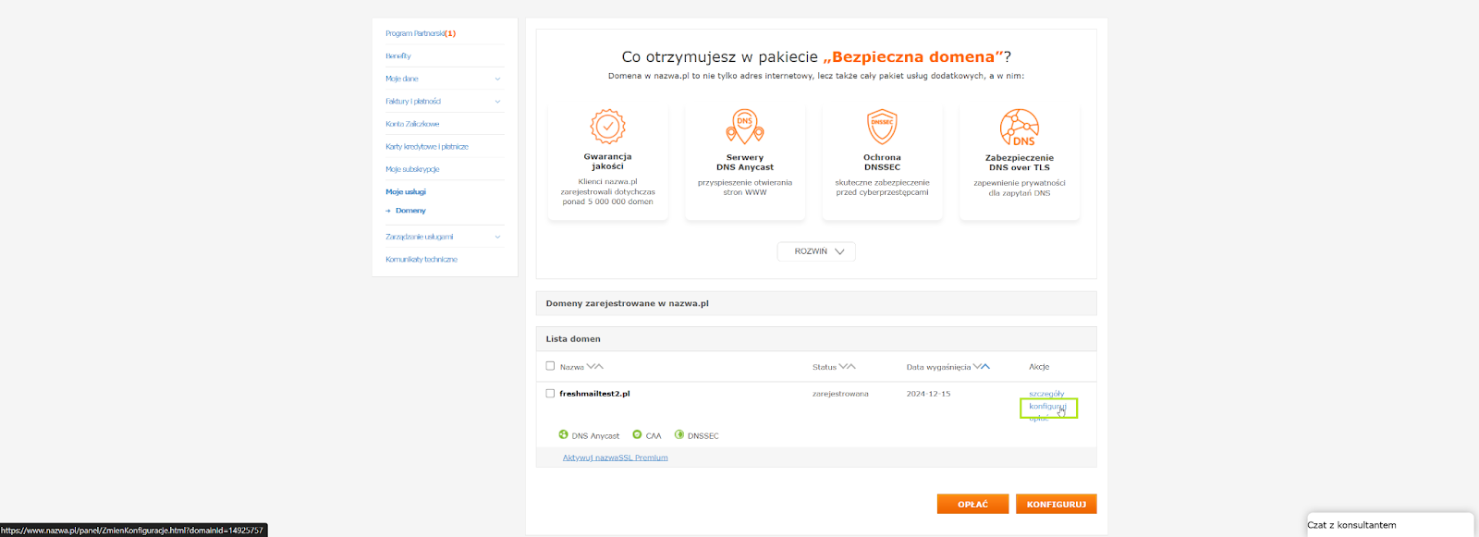
Task: Click the orange OPŁAĆ button
Action: (x=972, y=504)
